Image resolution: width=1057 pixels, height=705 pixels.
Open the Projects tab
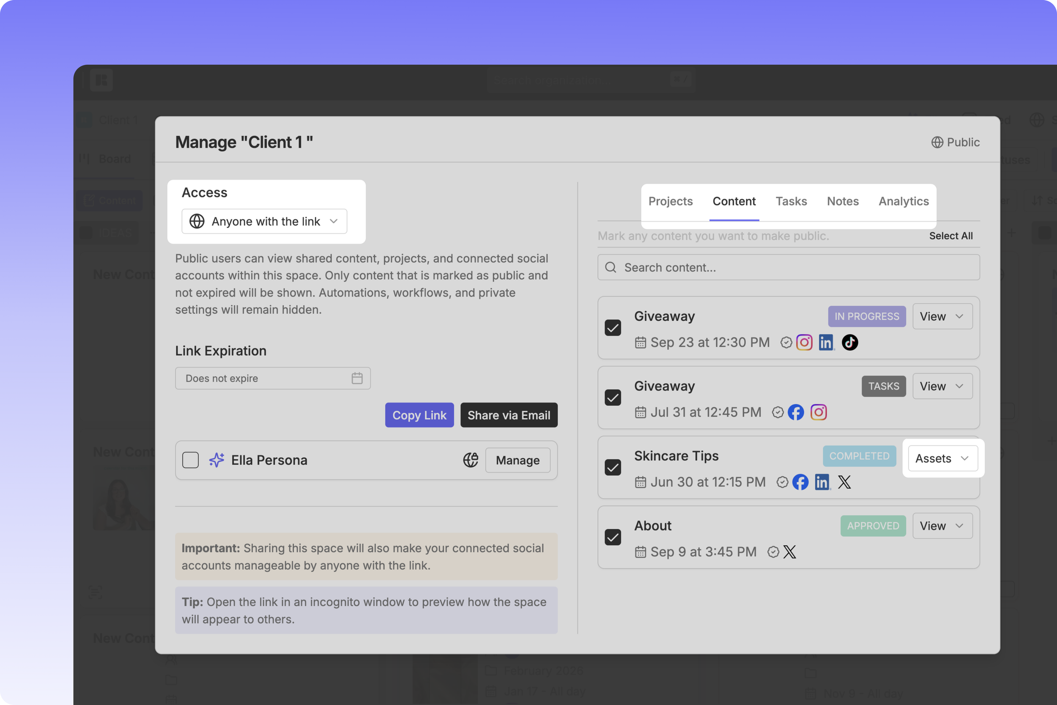click(671, 201)
